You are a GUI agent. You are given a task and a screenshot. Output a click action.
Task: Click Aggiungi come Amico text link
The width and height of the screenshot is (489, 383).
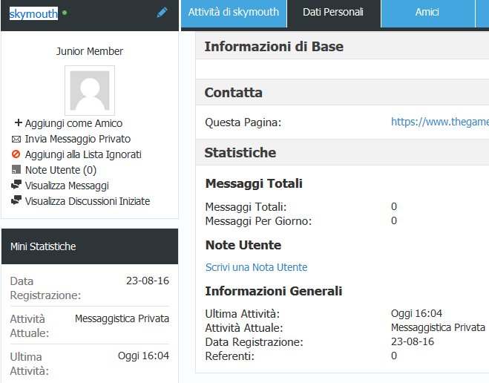[x=73, y=123]
